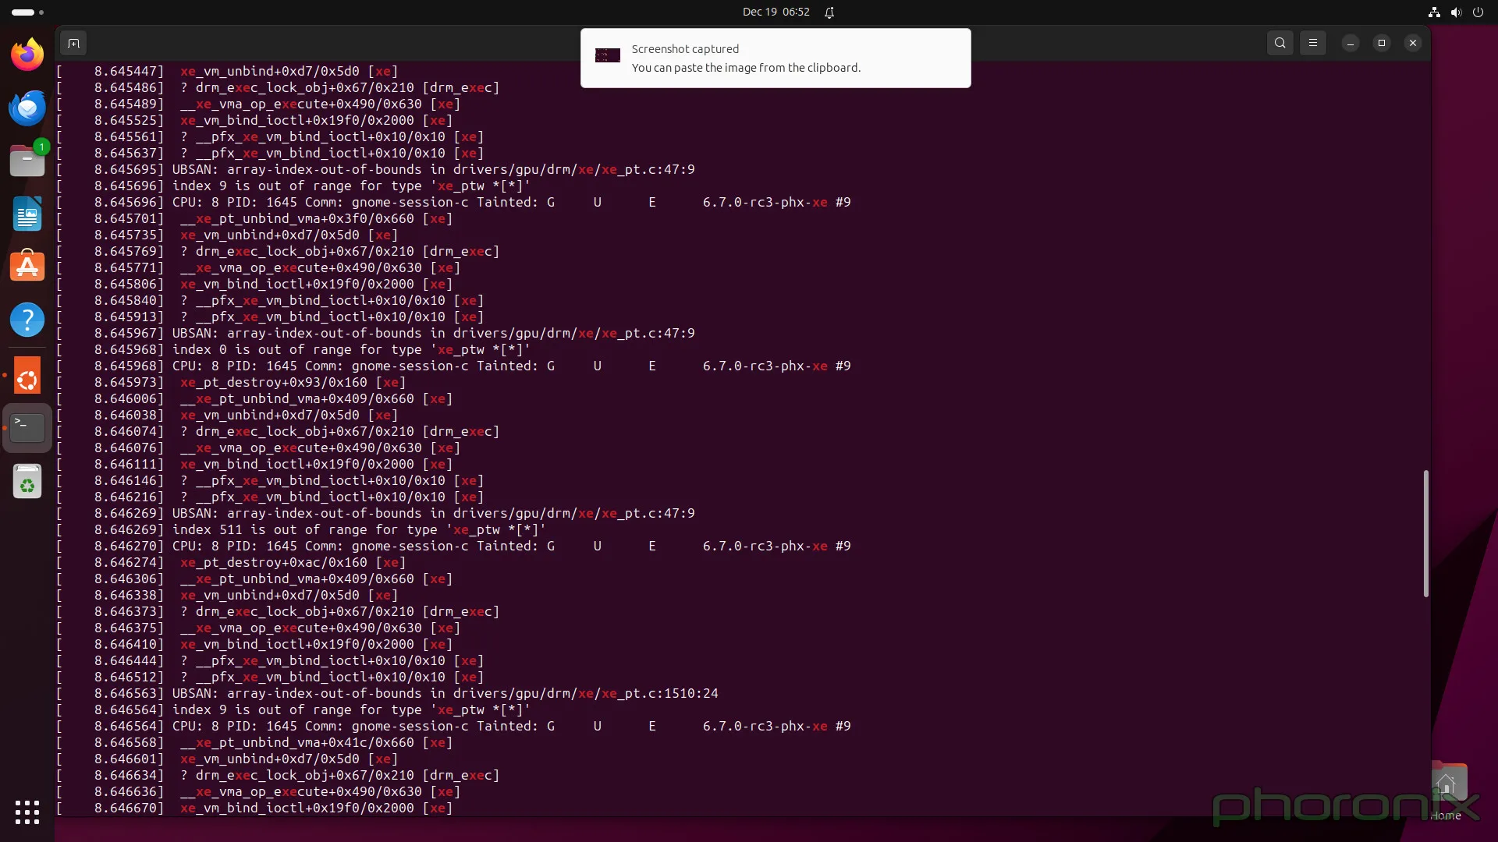The height and width of the screenshot is (842, 1498).
Task: Open the volume indicator
Action: click(x=1456, y=12)
